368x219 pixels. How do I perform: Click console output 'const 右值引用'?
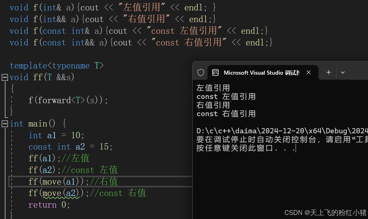click(226, 114)
